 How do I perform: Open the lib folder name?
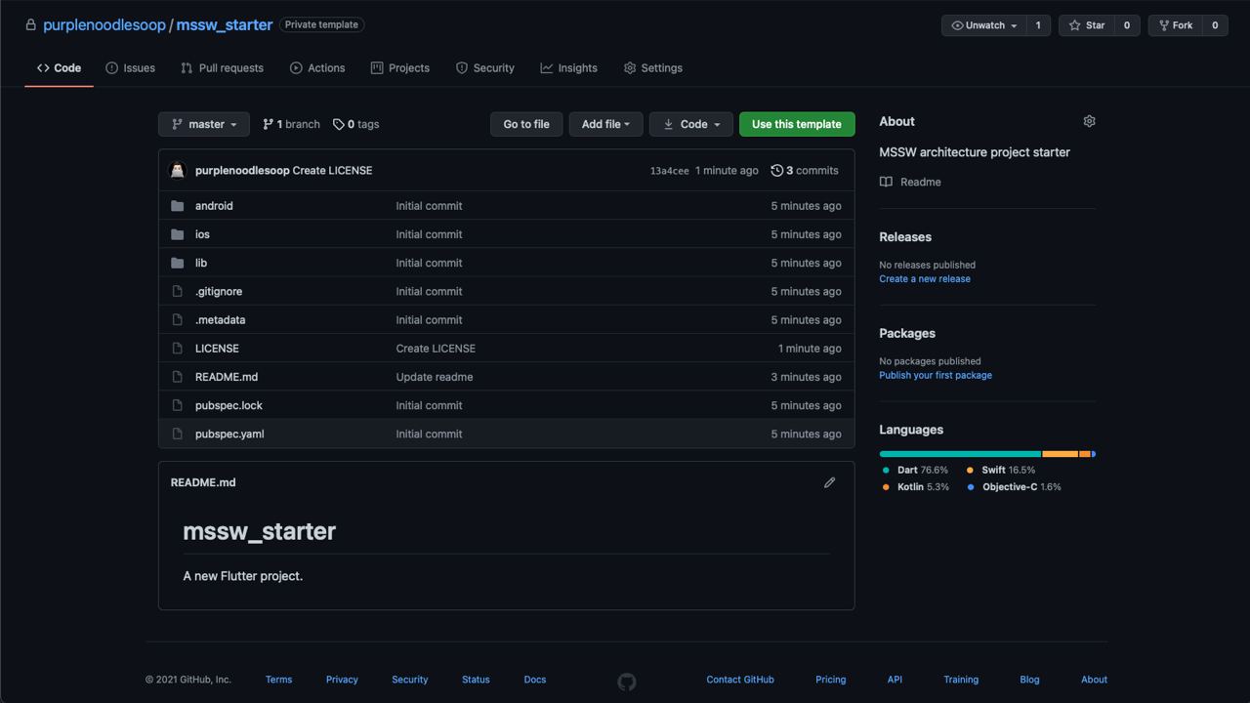(x=201, y=263)
